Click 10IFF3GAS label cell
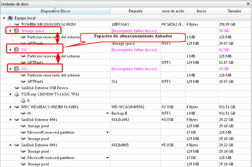 point(120,24)
